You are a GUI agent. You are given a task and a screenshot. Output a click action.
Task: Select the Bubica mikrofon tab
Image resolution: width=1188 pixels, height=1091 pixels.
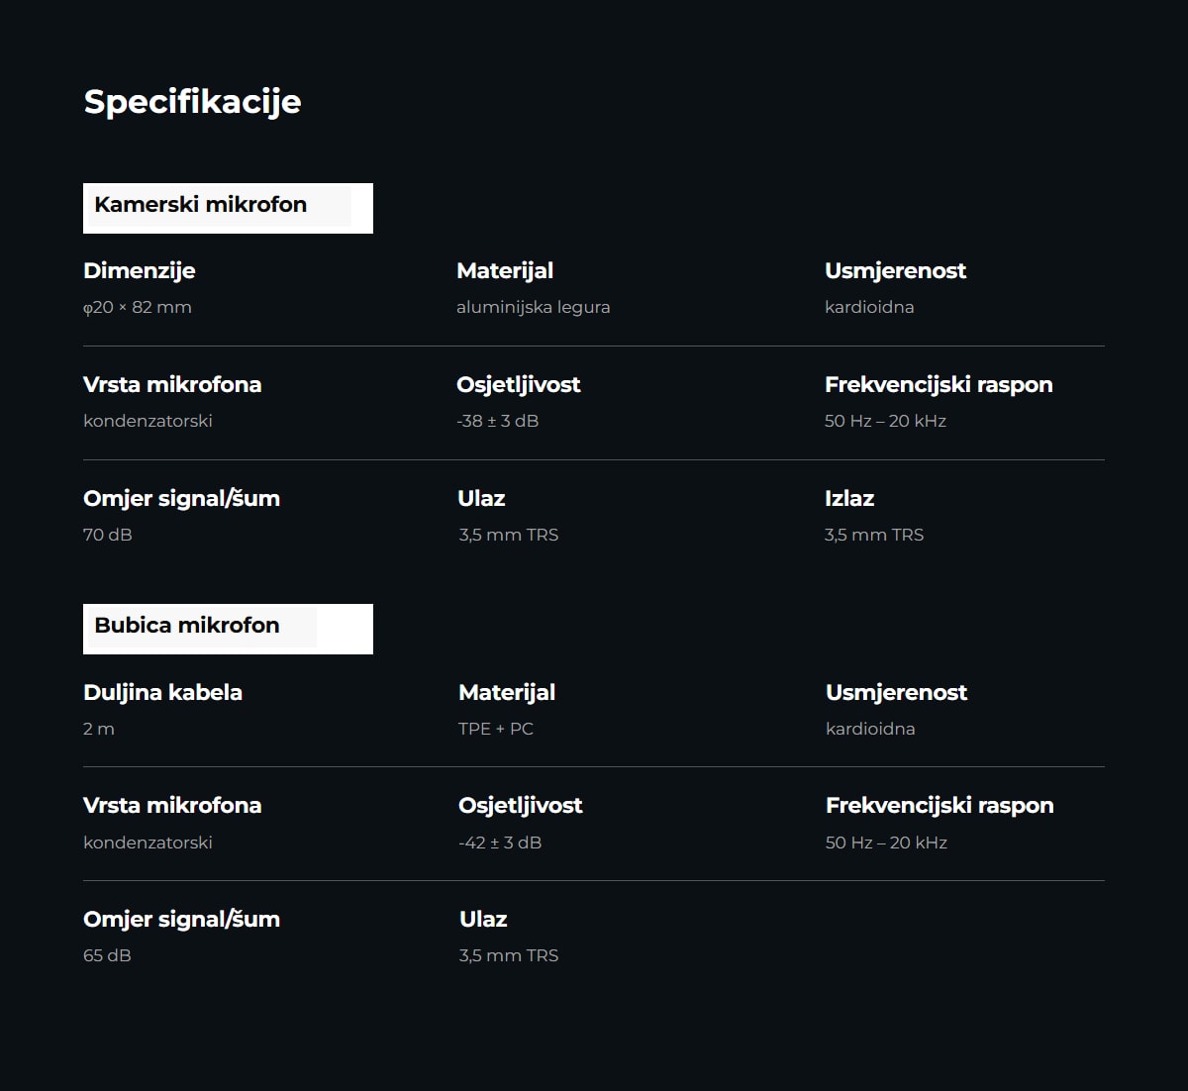(228, 629)
